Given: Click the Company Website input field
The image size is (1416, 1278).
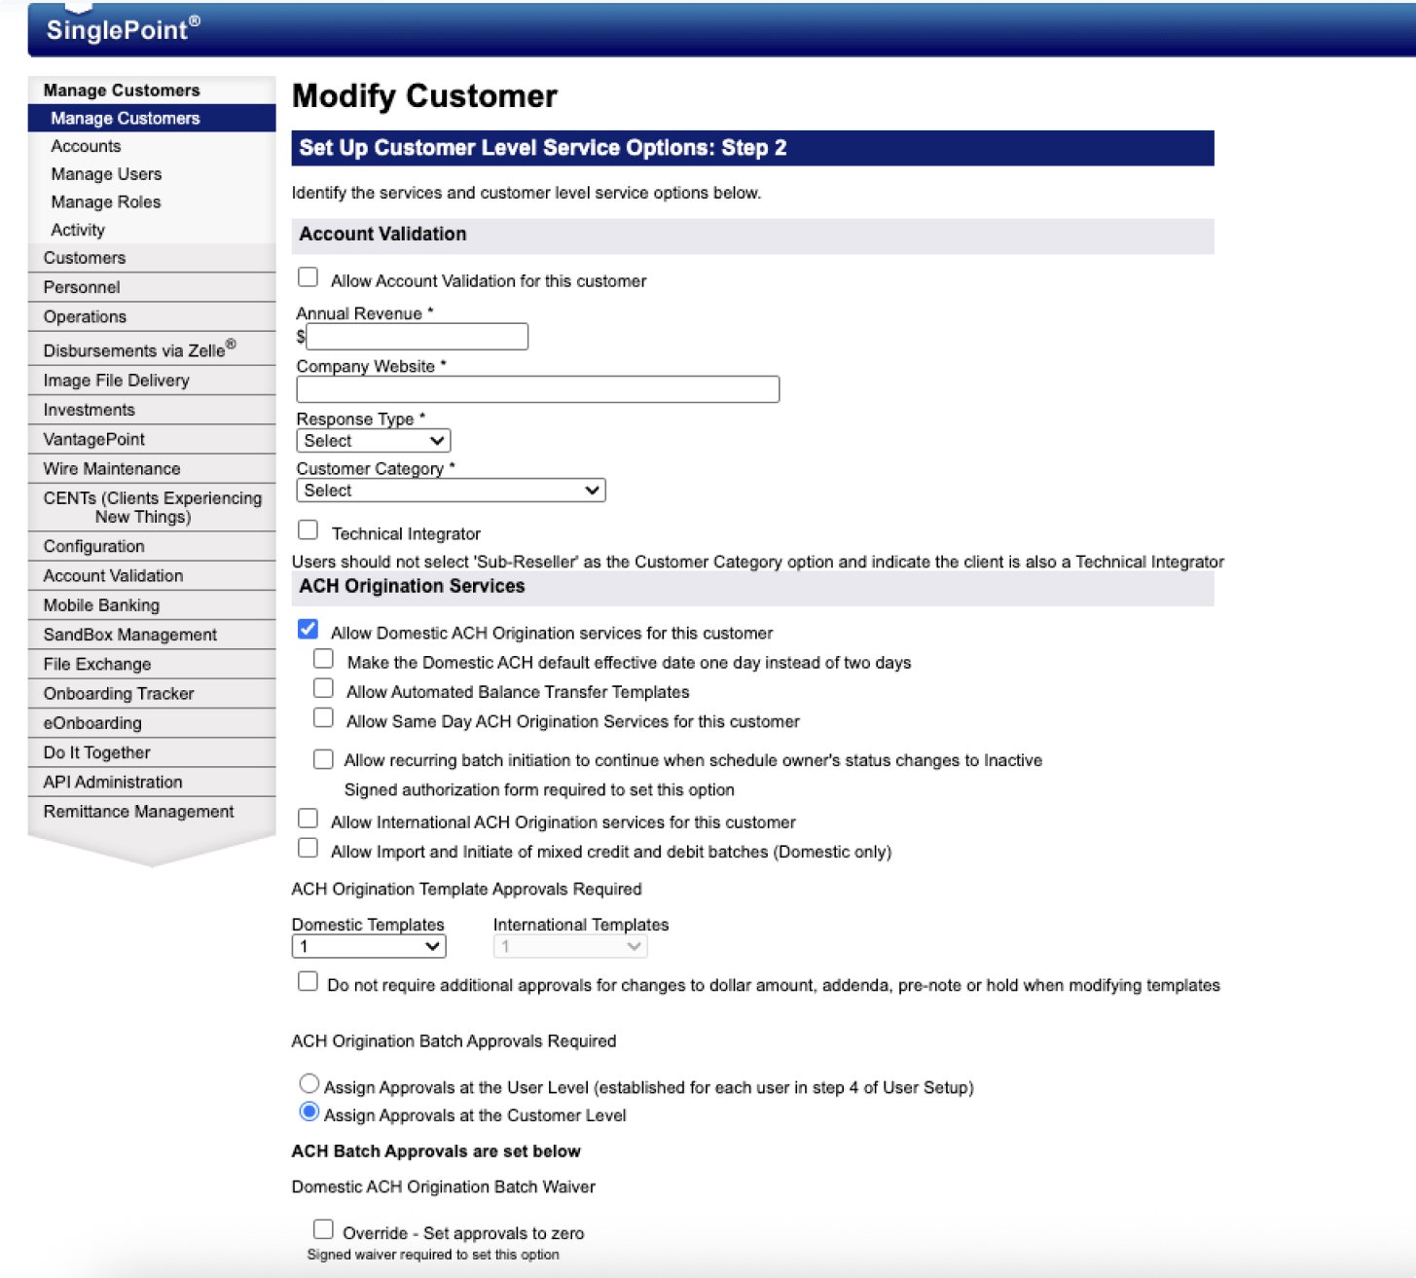Looking at the screenshot, I should (538, 389).
